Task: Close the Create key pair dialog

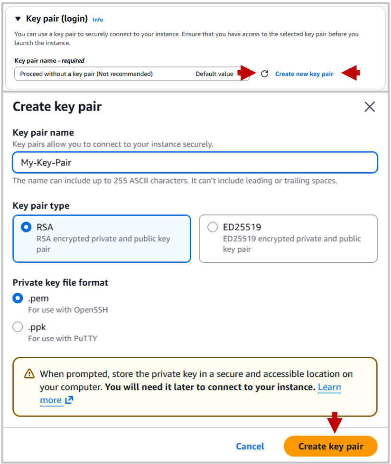Action: coord(370,107)
